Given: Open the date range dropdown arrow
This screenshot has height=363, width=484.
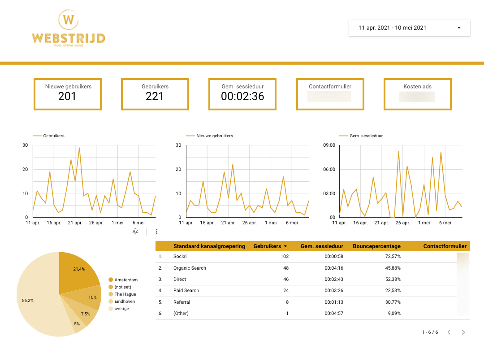Looking at the screenshot, I should pyautogui.click(x=459, y=28).
